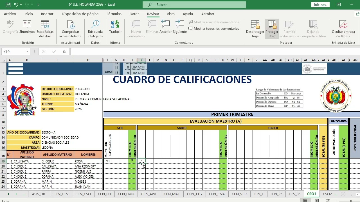
Task: Open Búsqueda inteligente
Action: click(x=95, y=29)
